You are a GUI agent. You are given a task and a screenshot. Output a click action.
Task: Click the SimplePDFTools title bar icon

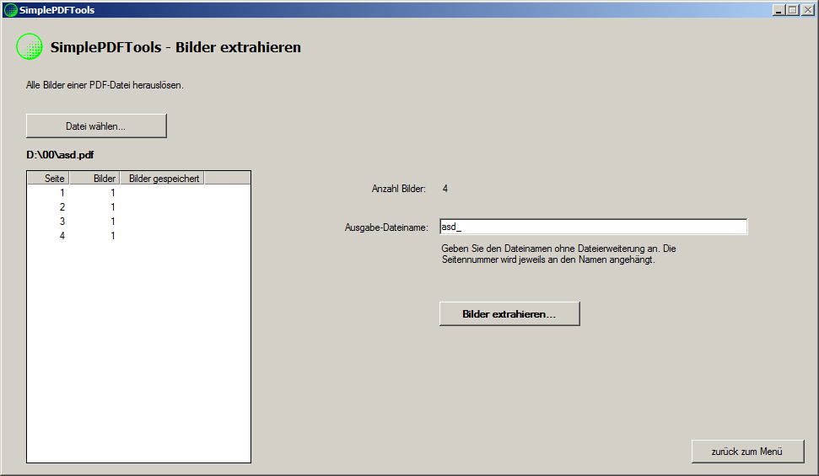pyautogui.click(x=10, y=10)
